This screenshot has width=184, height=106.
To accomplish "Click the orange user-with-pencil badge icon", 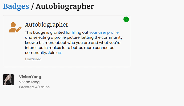I will (15, 27).
